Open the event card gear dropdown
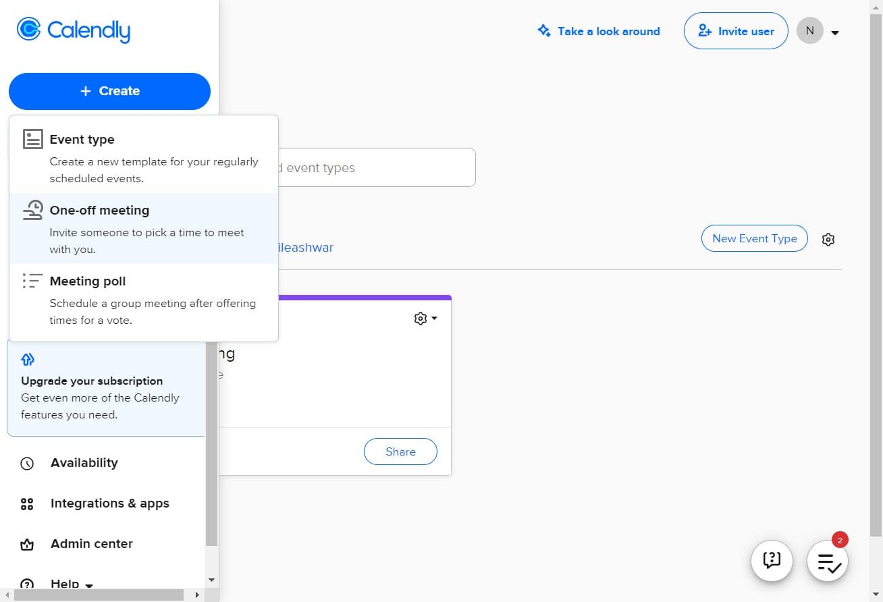The image size is (883, 602). point(425,319)
